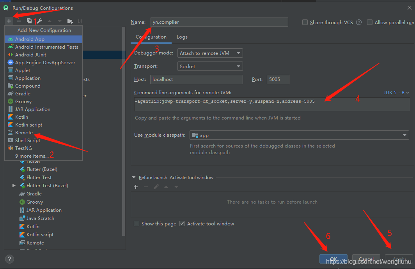The height and width of the screenshot is (269, 415).
Task: Select TestNG in popup list
Action: [43, 148]
